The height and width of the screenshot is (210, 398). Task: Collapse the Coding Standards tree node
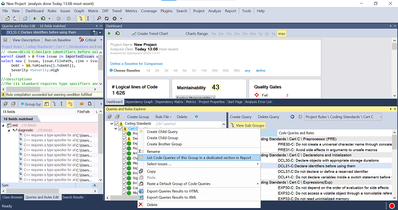point(112,124)
